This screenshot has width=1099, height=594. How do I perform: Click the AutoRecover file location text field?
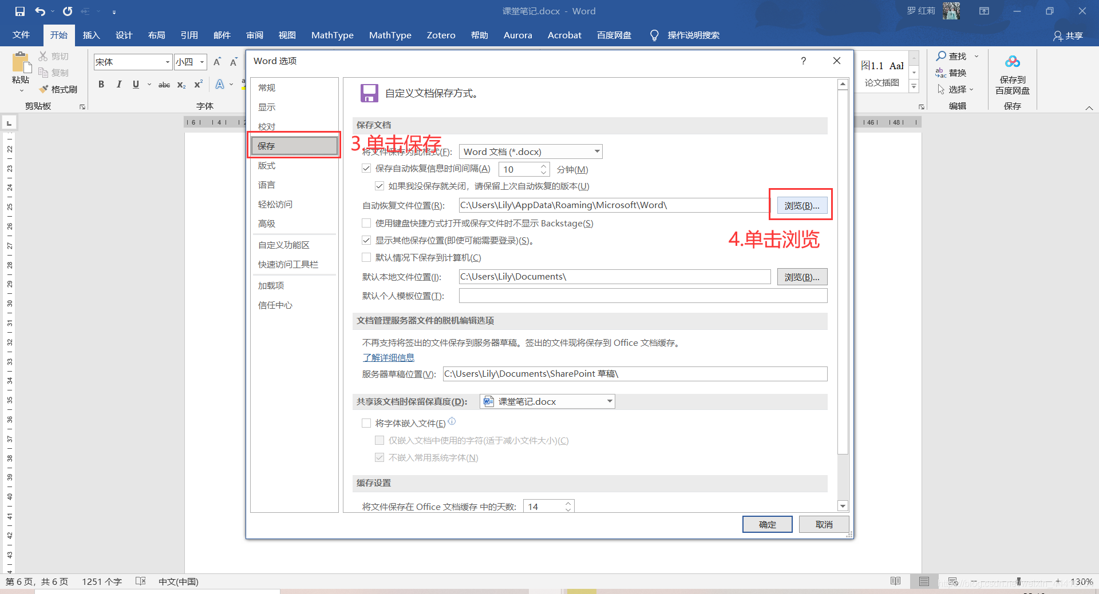pos(614,205)
